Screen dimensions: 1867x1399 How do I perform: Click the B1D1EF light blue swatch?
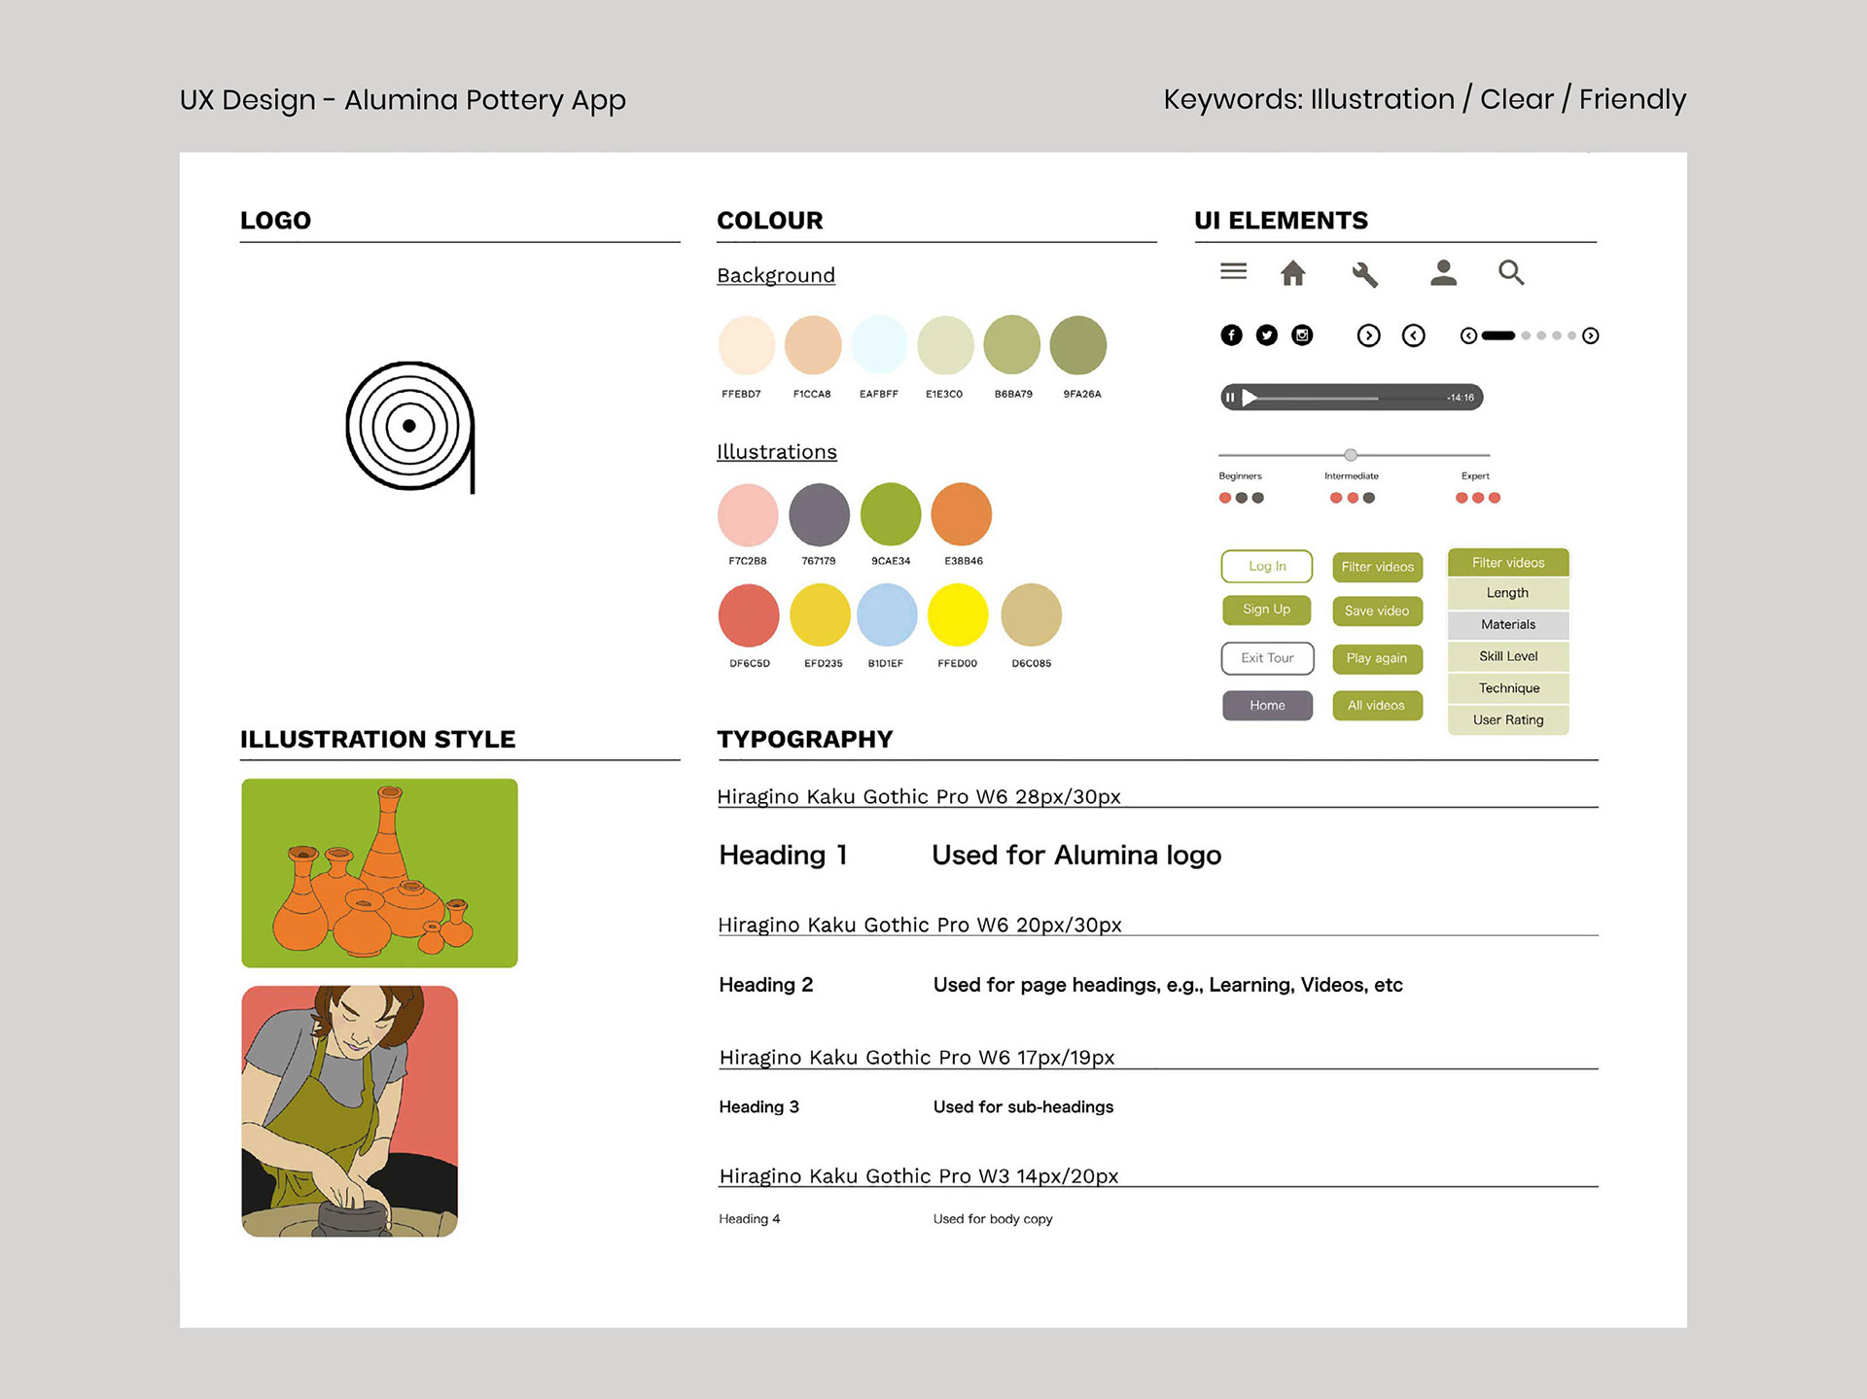tap(887, 615)
